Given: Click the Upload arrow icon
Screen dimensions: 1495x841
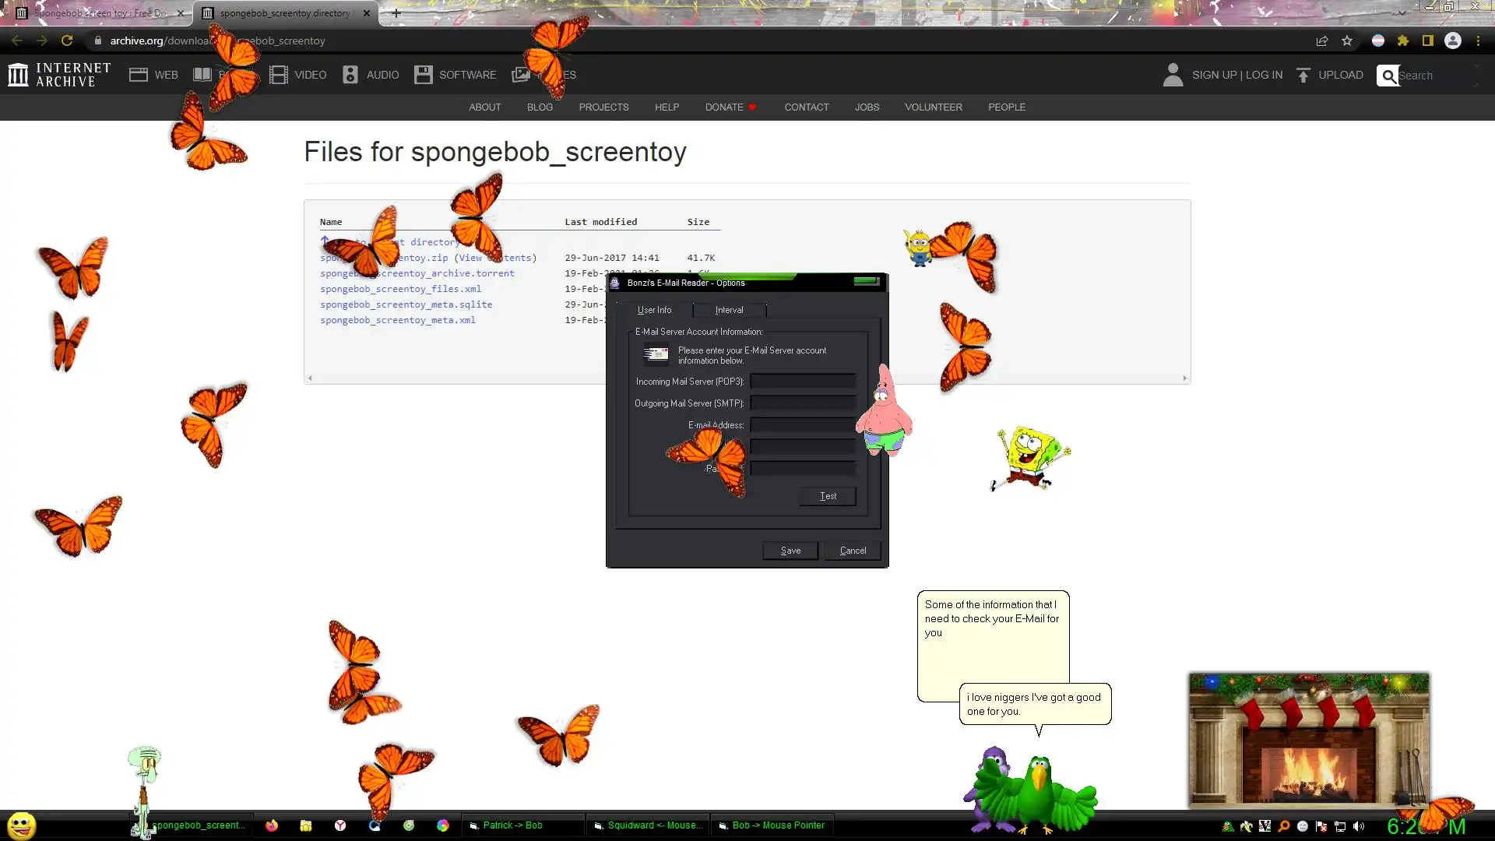Looking at the screenshot, I should click(1303, 75).
